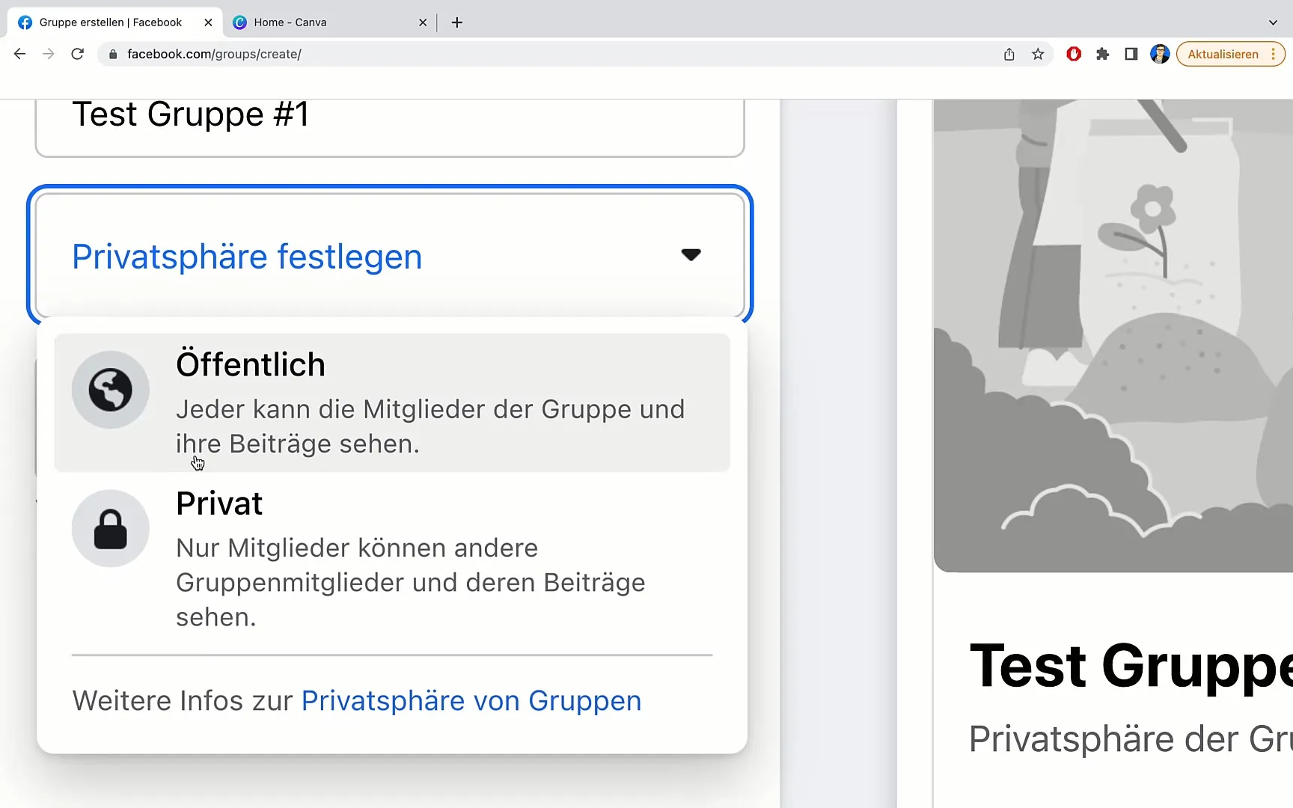This screenshot has width=1293, height=808.
Task: Open the share page icon
Action: (1009, 54)
